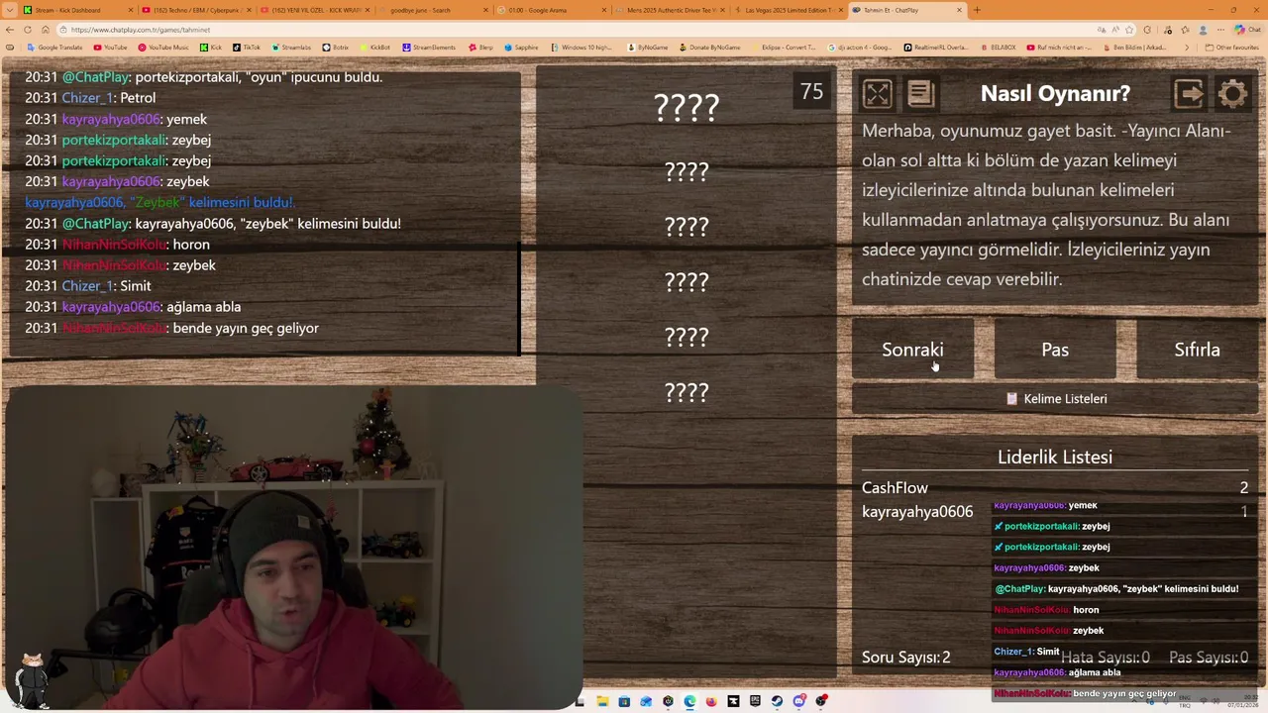The image size is (1268, 713).
Task: Toggle the fullscreen expand icon
Action: tap(878, 94)
